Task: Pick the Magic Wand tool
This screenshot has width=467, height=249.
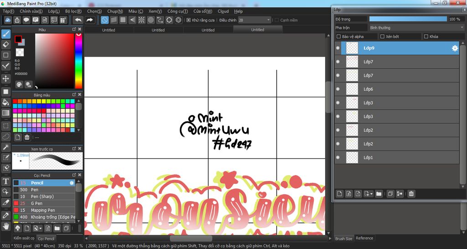Action: point(5,147)
